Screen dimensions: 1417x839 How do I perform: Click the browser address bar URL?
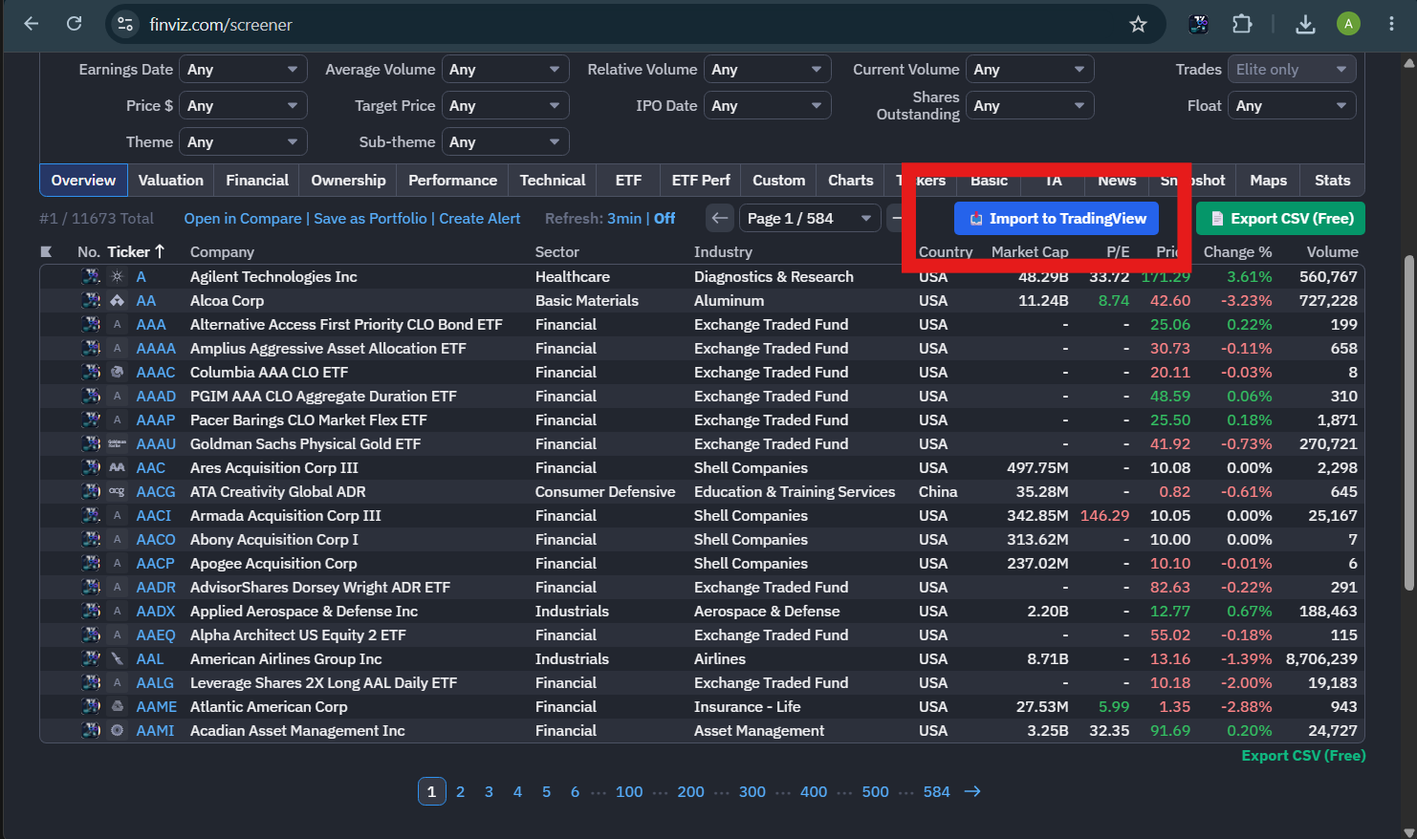click(x=221, y=24)
